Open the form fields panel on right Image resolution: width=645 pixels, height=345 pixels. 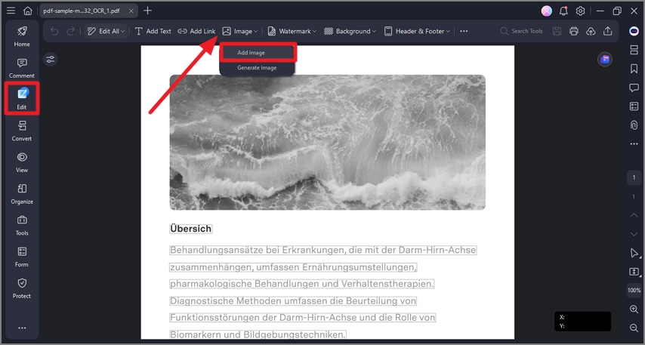(634, 106)
